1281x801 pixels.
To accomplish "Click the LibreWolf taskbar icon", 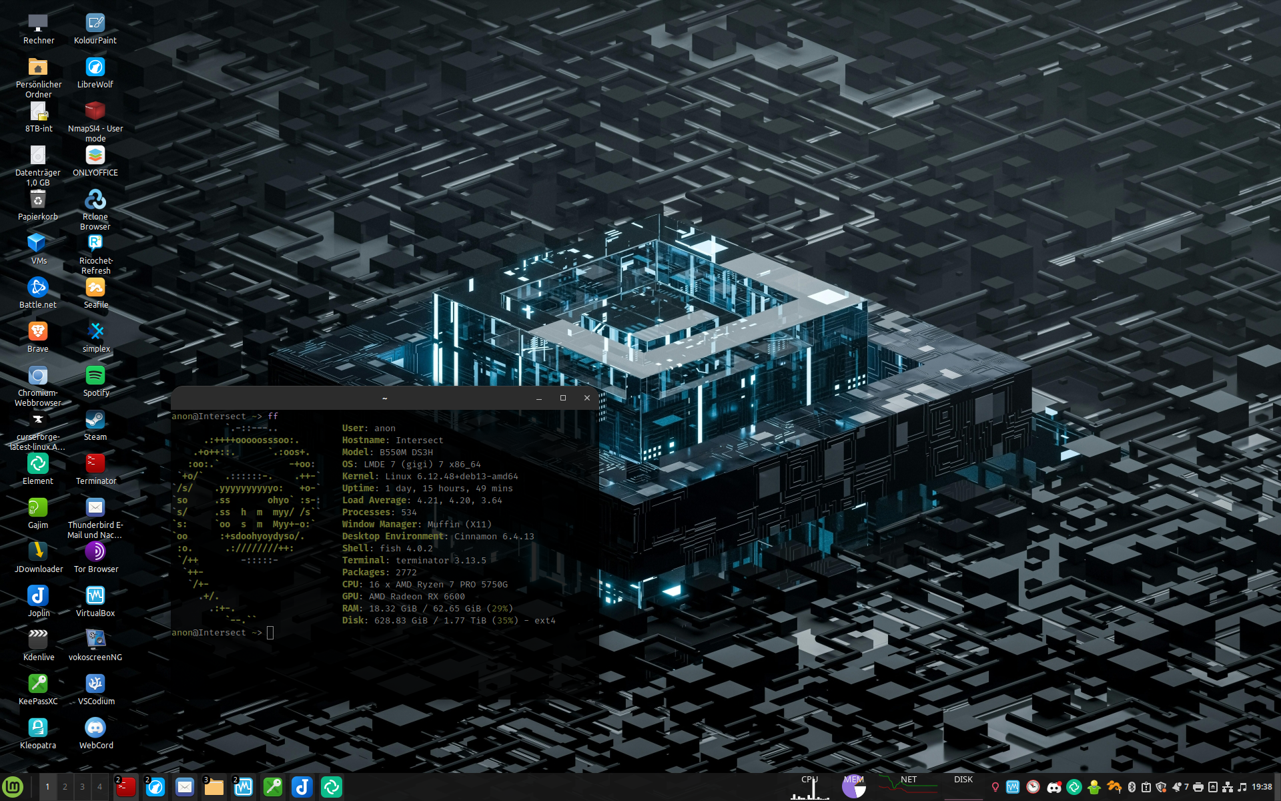I will [x=155, y=788].
